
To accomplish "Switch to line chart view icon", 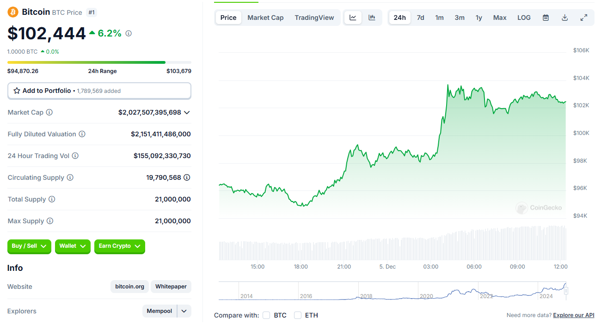I will tap(353, 18).
